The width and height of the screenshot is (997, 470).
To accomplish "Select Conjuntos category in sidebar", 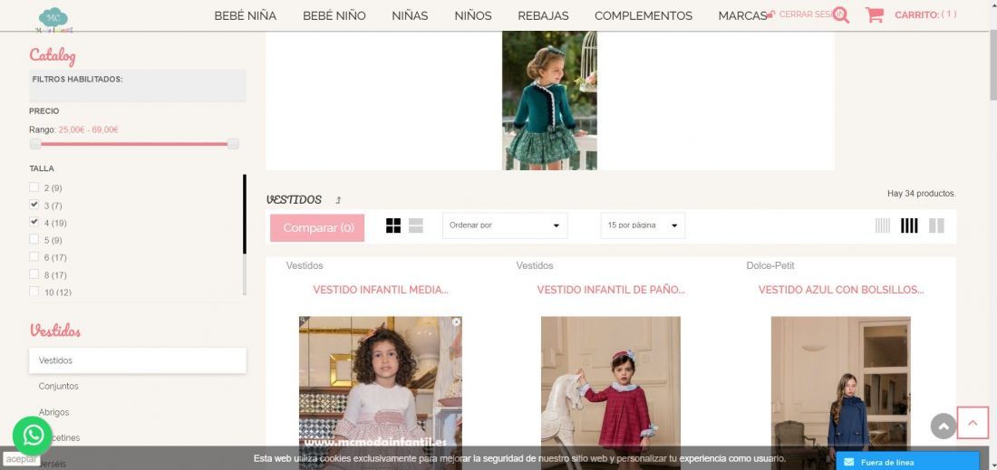I will click(59, 386).
